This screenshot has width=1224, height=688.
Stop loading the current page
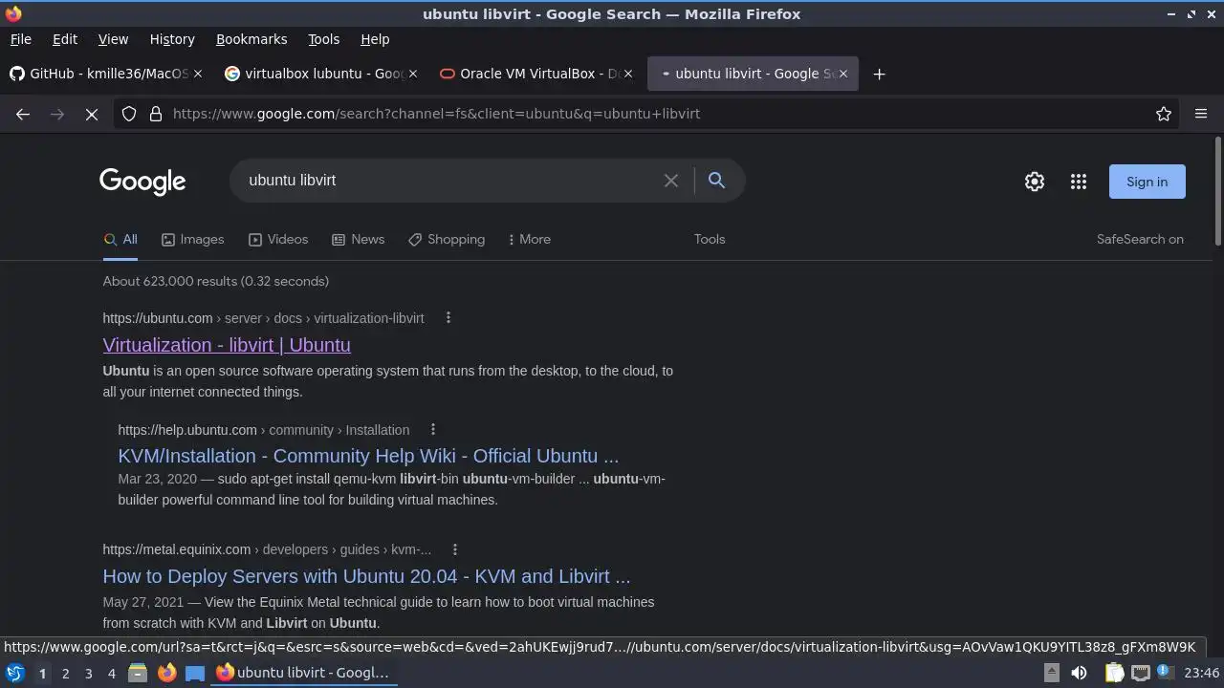pyautogui.click(x=92, y=114)
